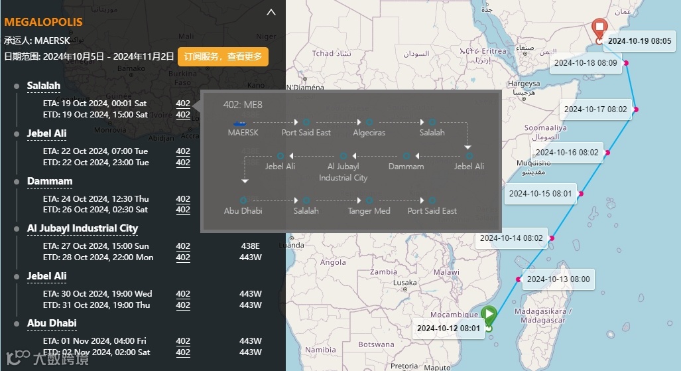Select the 2024-10-15 08:01 track point label

[540, 194]
